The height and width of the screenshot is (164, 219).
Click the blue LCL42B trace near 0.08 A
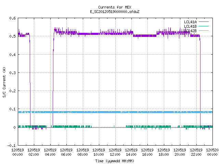pyautogui.click(x=115, y=112)
